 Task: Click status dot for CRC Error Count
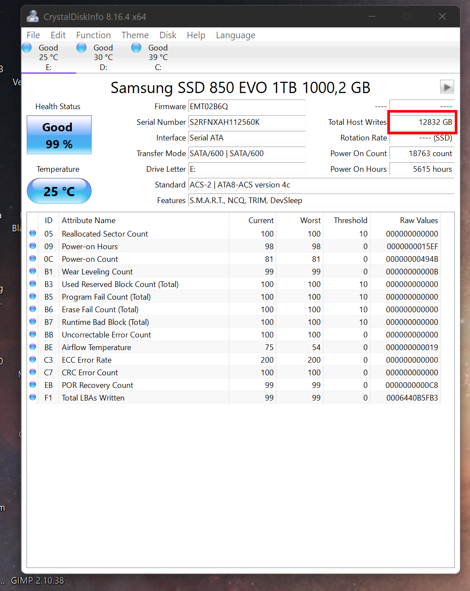tap(33, 372)
